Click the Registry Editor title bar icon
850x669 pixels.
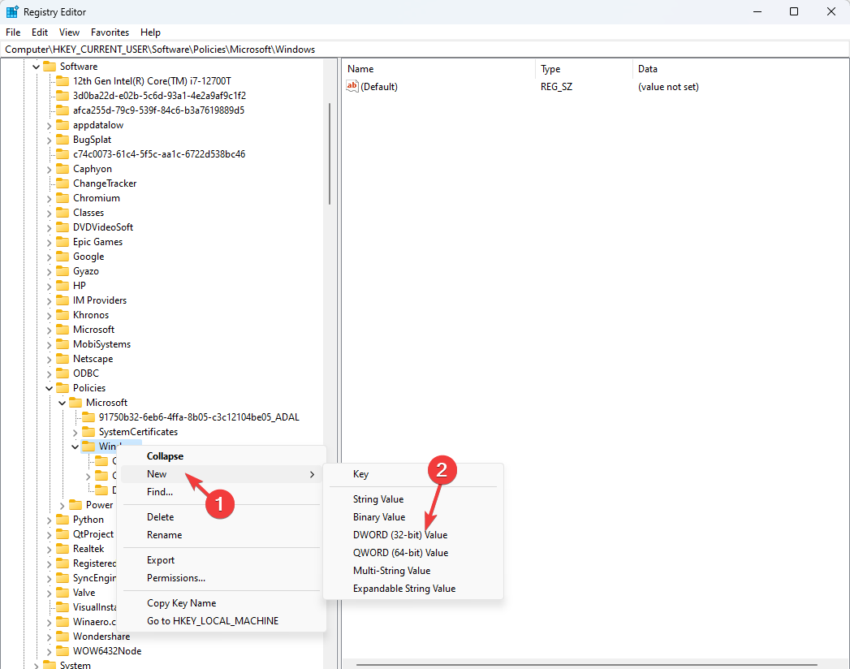click(x=11, y=11)
